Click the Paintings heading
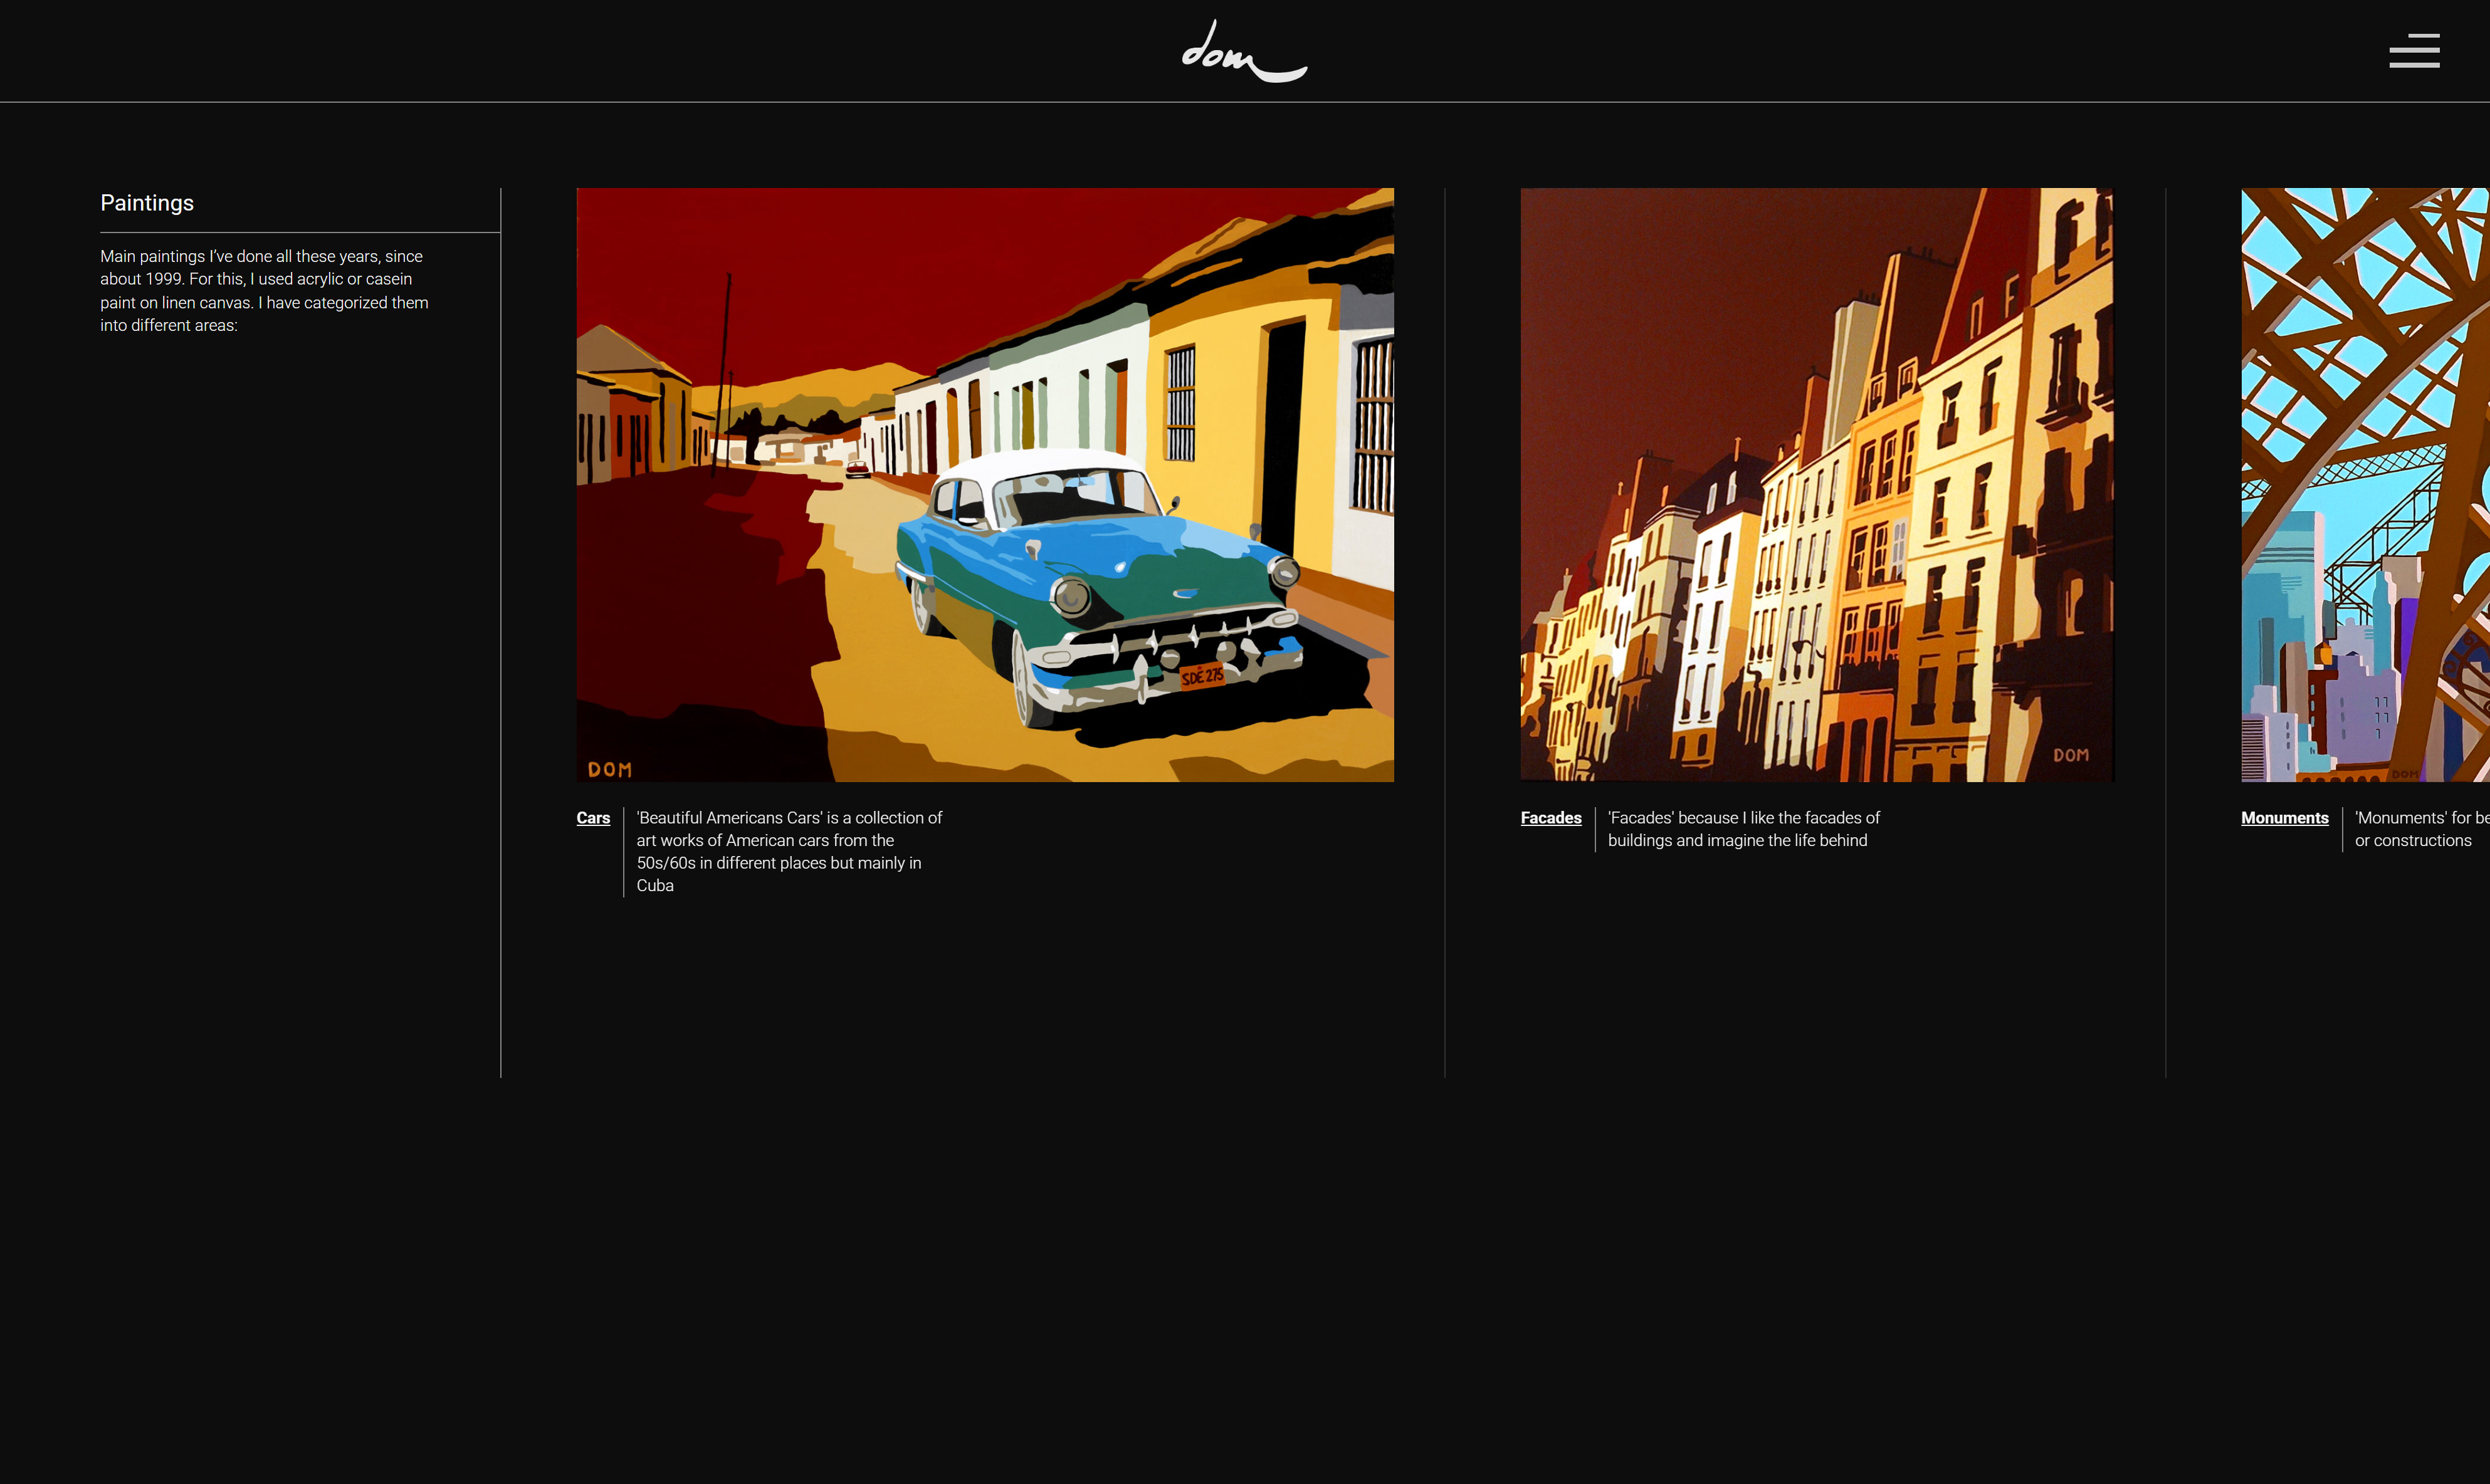Screen dimensions: 2490x1484 (x=147, y=203)
